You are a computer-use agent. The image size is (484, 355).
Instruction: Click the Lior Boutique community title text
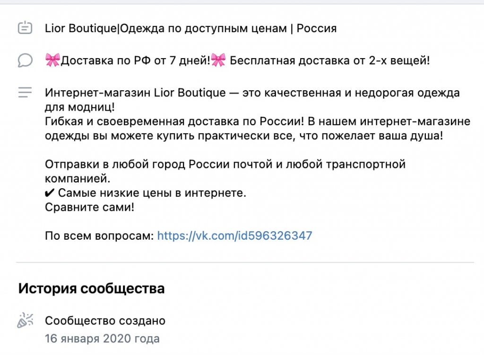tap(190, 28)
